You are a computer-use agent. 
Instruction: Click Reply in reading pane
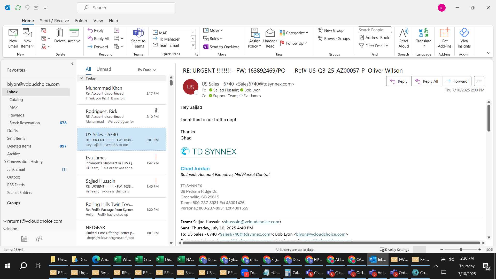coord(399,81)
